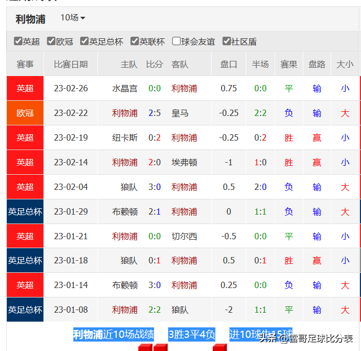This screenshot has width=361, height=351.
Task: Click the 3:0 score on 23-02-04
Action: point(155,187)
